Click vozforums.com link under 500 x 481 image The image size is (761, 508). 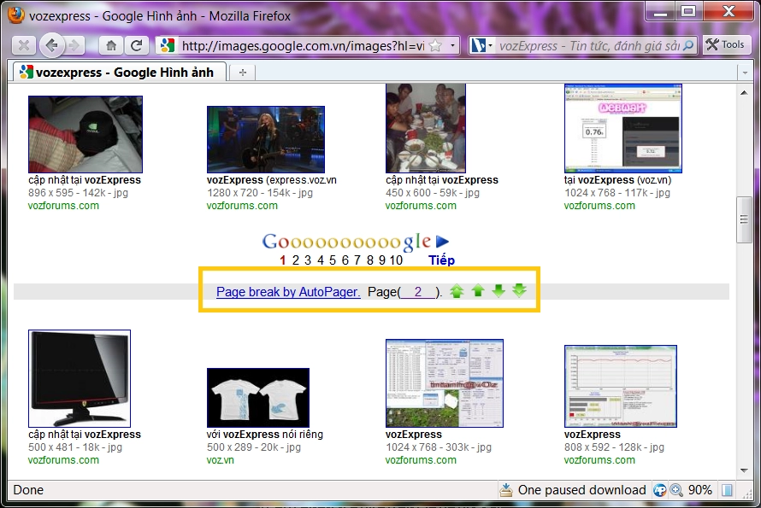63,460
